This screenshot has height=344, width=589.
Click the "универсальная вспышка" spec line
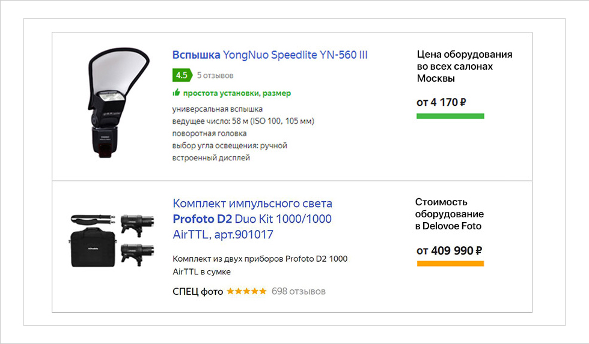[218, 109]
